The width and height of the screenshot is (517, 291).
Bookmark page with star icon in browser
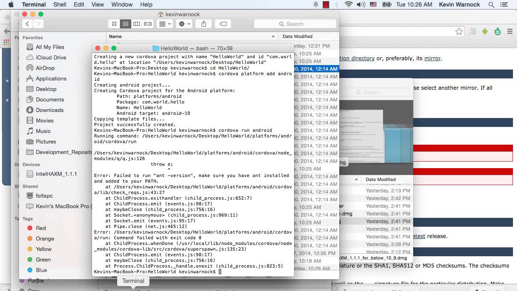[x=459, y=32]
